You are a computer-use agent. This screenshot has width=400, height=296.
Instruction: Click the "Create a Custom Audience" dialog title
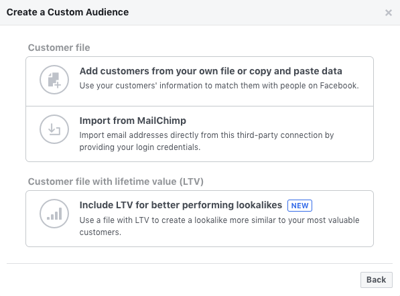68,12
